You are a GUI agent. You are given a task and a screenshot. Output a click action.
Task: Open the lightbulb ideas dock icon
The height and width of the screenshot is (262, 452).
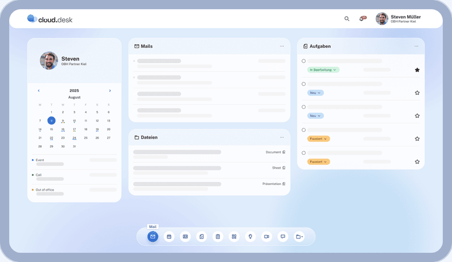(x=250, y=237)
